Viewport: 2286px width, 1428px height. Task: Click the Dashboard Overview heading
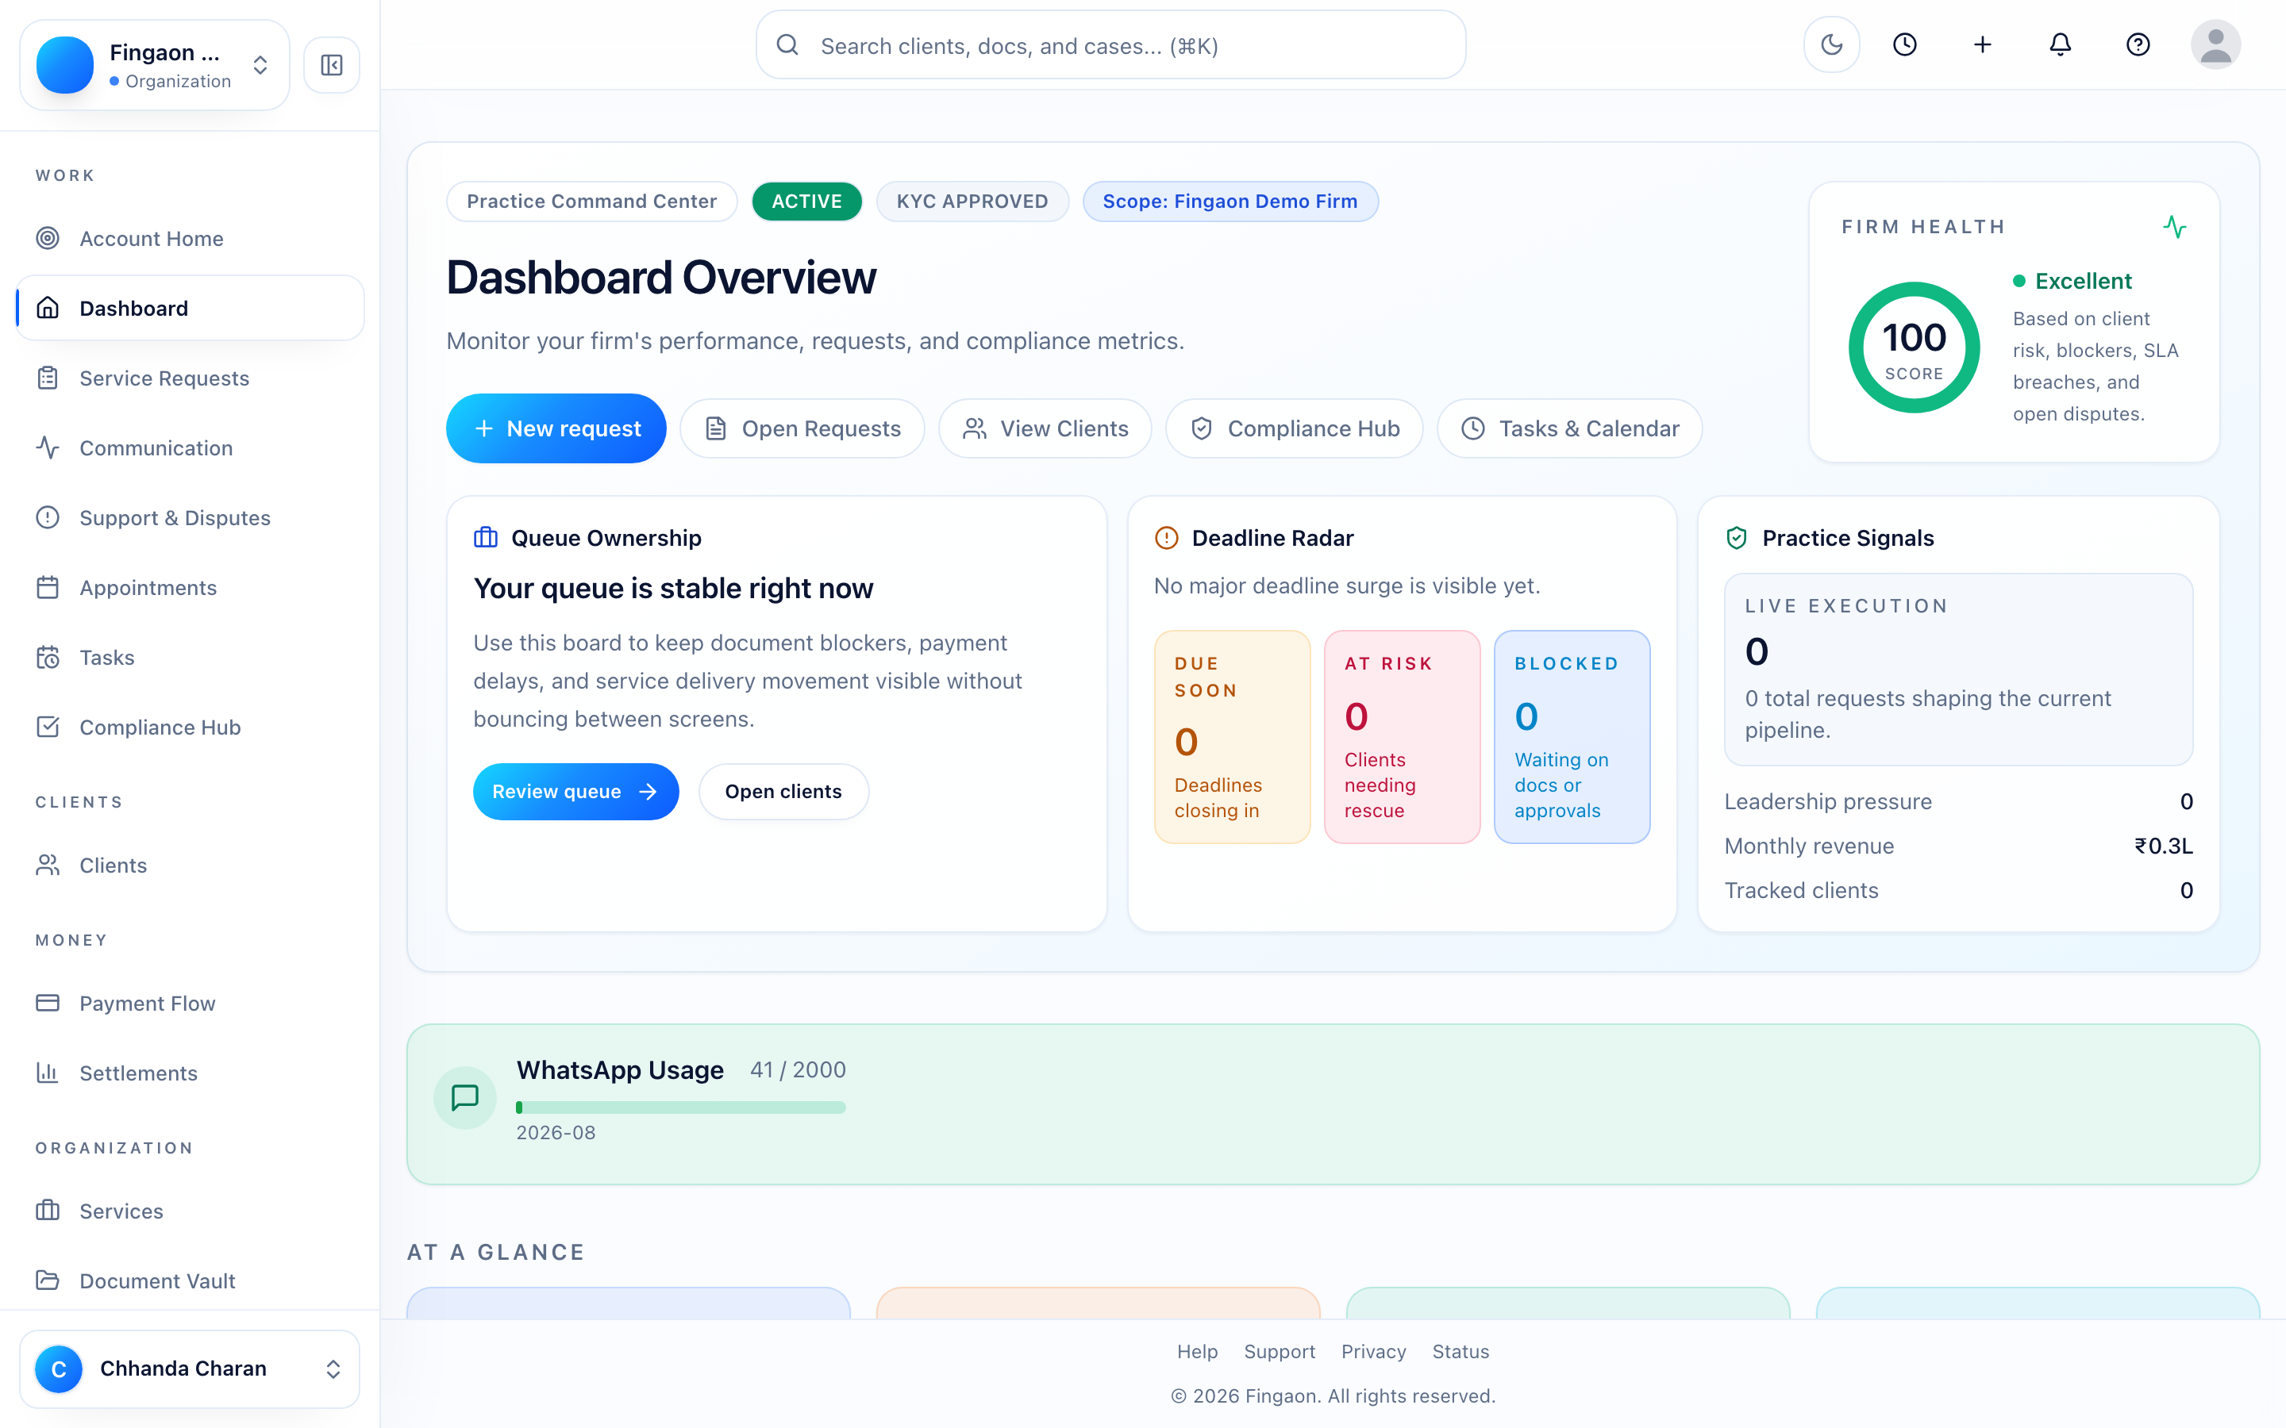click(x=661, y=278)
